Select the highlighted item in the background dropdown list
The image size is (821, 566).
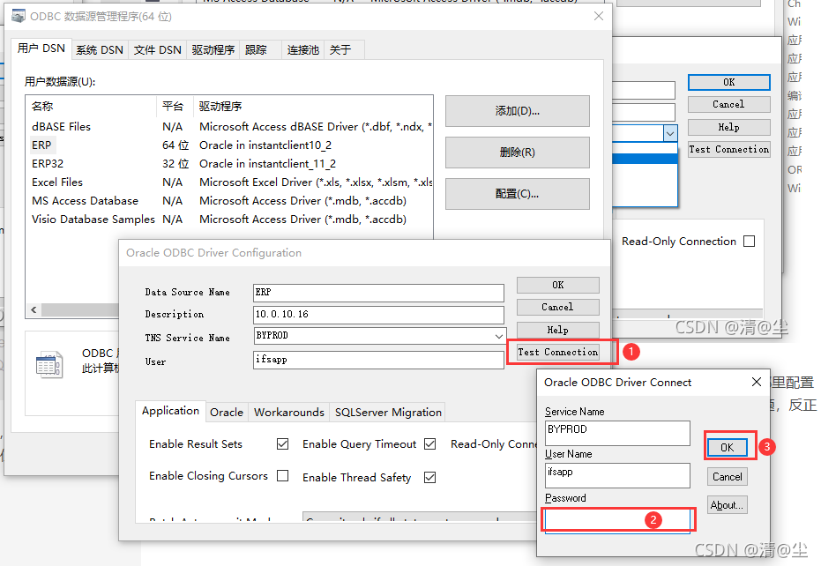pos(645,159)
